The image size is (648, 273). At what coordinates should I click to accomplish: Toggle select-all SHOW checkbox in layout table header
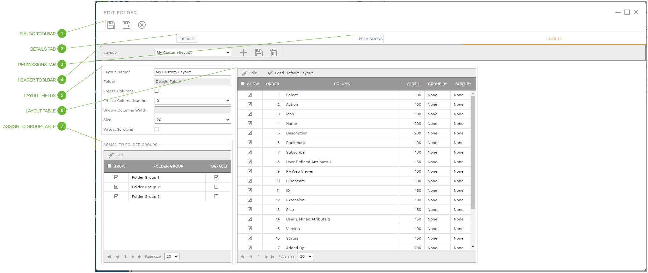pos(243,83)
